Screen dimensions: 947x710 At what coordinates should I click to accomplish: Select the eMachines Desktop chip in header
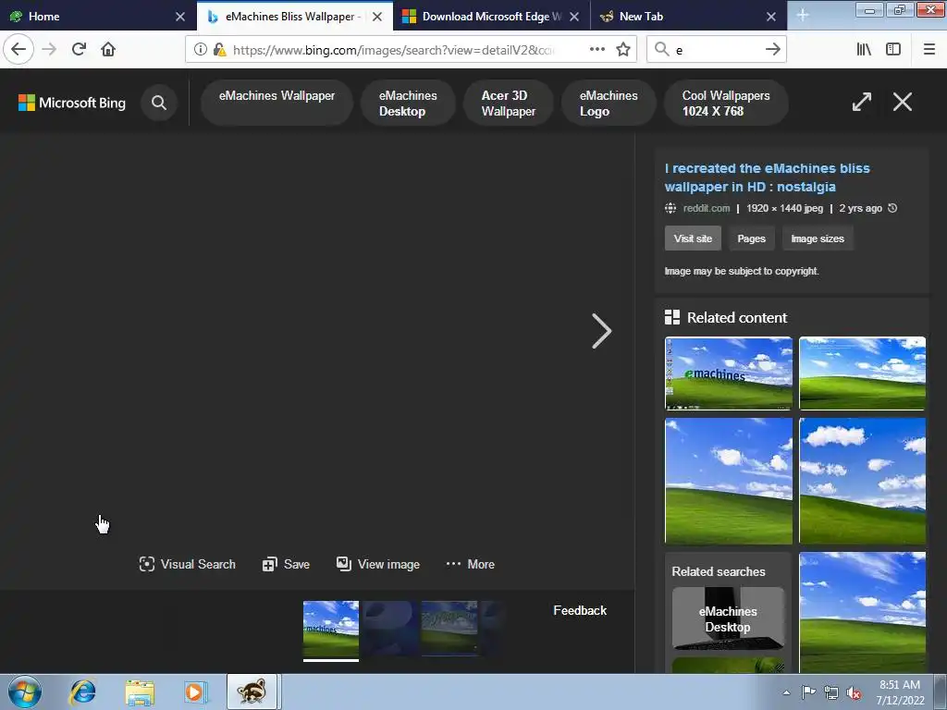[408, 103]
